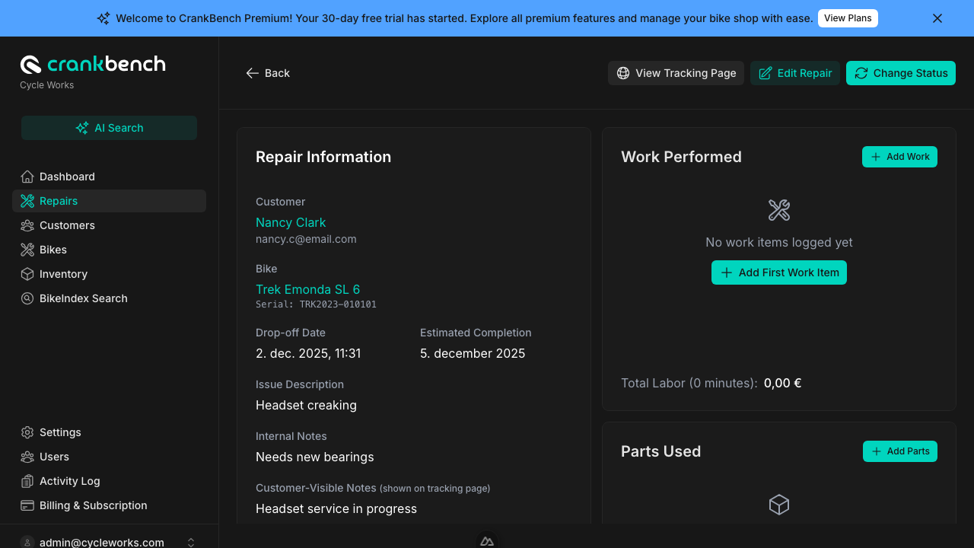Viewport: 974px width, 548px height.
Task: Select the Bikes wrench icon
Action: click(x=27, y=250)
